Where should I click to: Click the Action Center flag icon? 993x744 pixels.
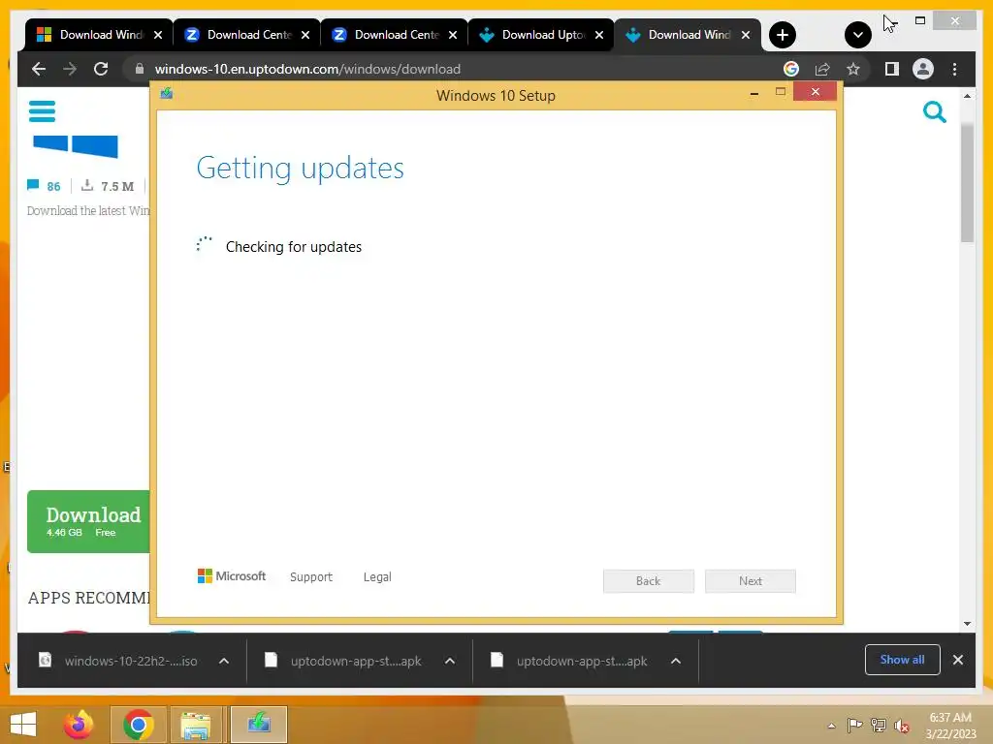coord(855,725)
